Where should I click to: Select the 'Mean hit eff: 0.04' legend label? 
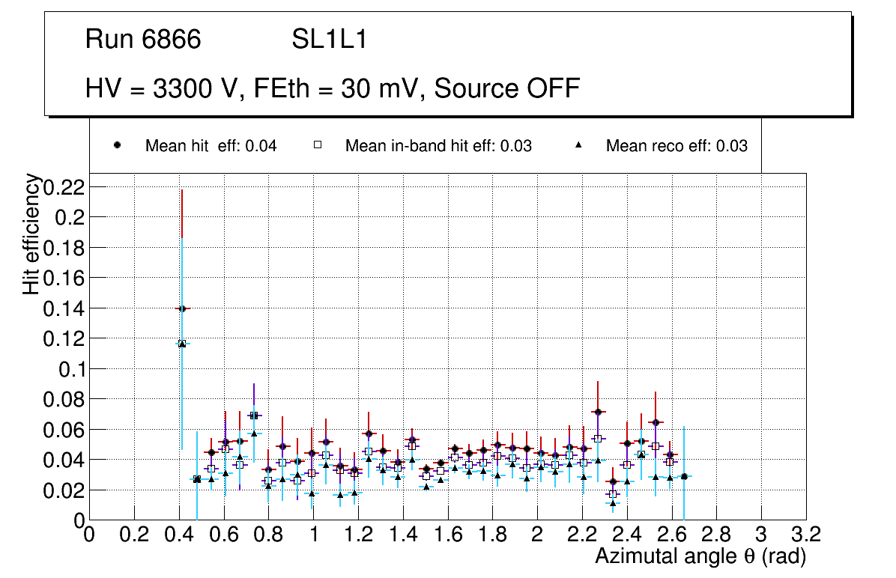211,146
